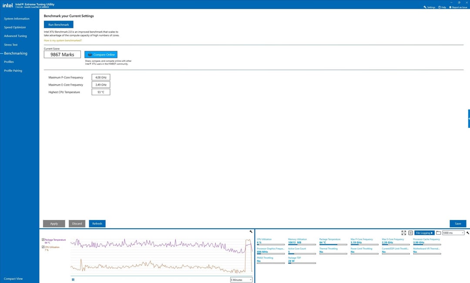Start File Logging

[x=424, y=233]
